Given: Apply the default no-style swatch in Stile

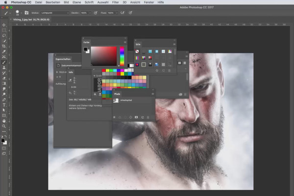Looking at the screenshot, I should point(137,51).
